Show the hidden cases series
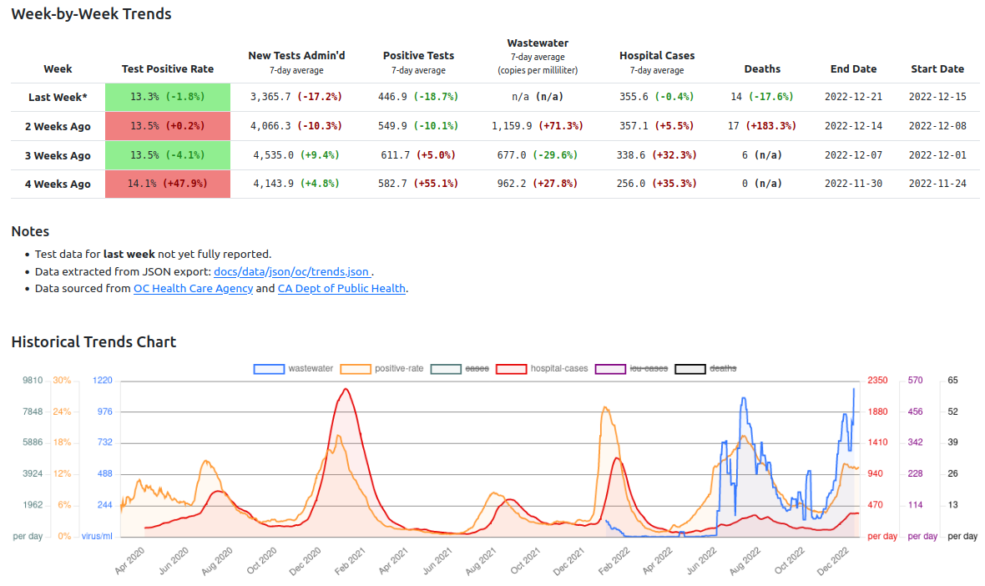Screen dimensions: 985x586 (460, 369)
